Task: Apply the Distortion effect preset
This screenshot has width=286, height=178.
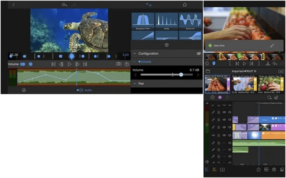Action: pos(190,21)
